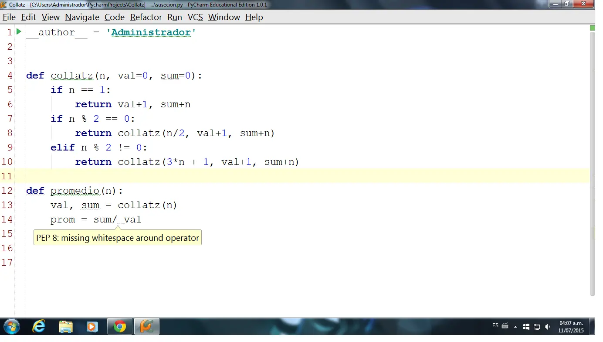
Task: Open the View menu
Action: [51, 17]
